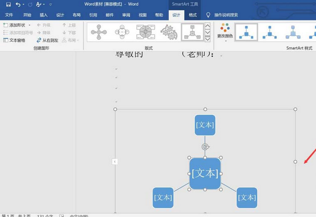Image resolution: width=316 pixels, height=217 pixels.
Task: Switch to the 引用 tab
Action: [93, 15]
